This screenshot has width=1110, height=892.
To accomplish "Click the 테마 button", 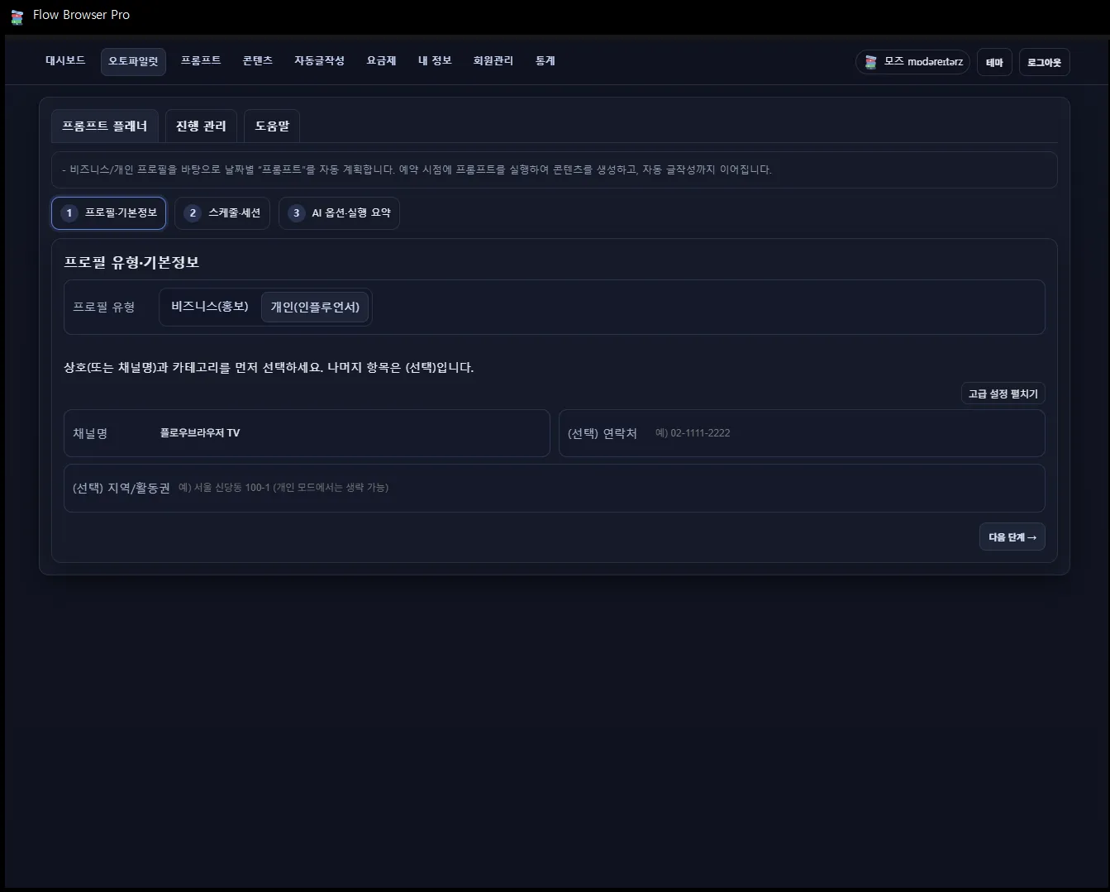I will pos(994,62).
